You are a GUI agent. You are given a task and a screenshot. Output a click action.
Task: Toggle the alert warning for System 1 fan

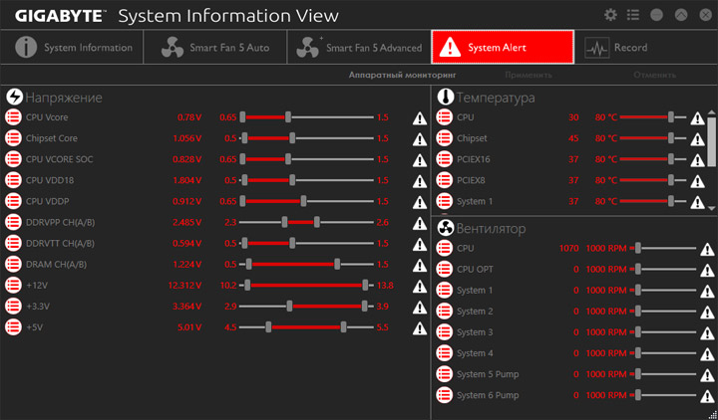707,292
